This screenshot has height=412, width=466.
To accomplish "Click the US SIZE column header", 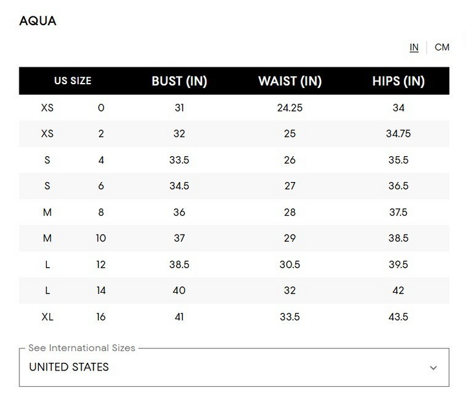I will tap(72, 81).
